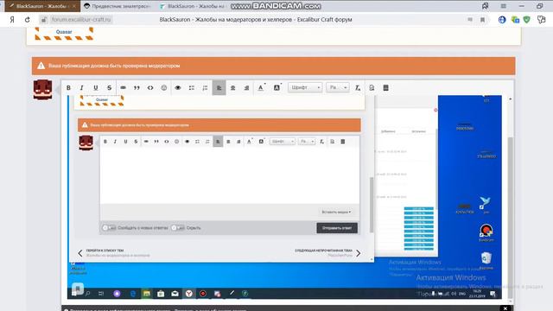Click the taskbar search icon in the nested screenshot

pos(88,294)
